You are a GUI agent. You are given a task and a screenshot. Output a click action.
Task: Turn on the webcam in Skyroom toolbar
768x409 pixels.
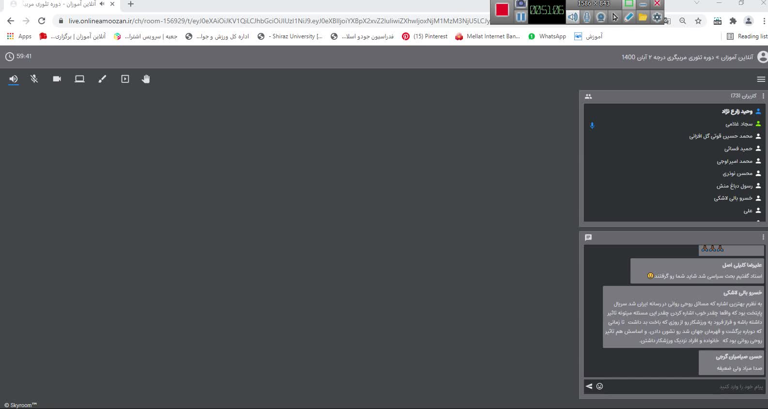coord(57,79)
